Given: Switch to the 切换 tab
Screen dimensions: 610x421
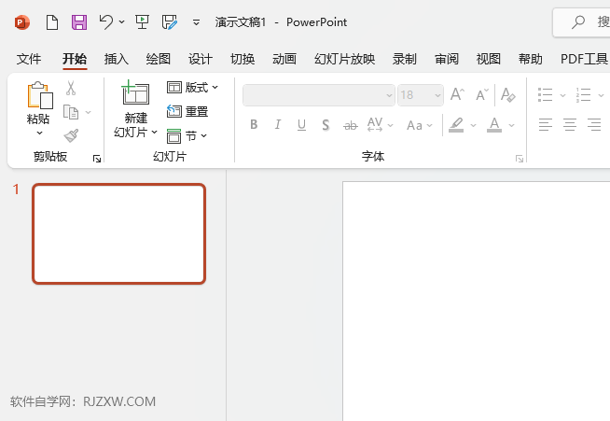Looking at the screenshot, I should pyautogui.click(x=243, y=59).
